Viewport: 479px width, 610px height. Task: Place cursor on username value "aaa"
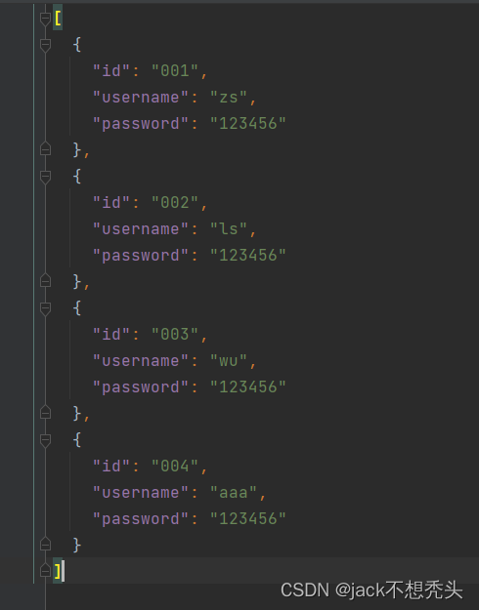click(x=233, y=493)
